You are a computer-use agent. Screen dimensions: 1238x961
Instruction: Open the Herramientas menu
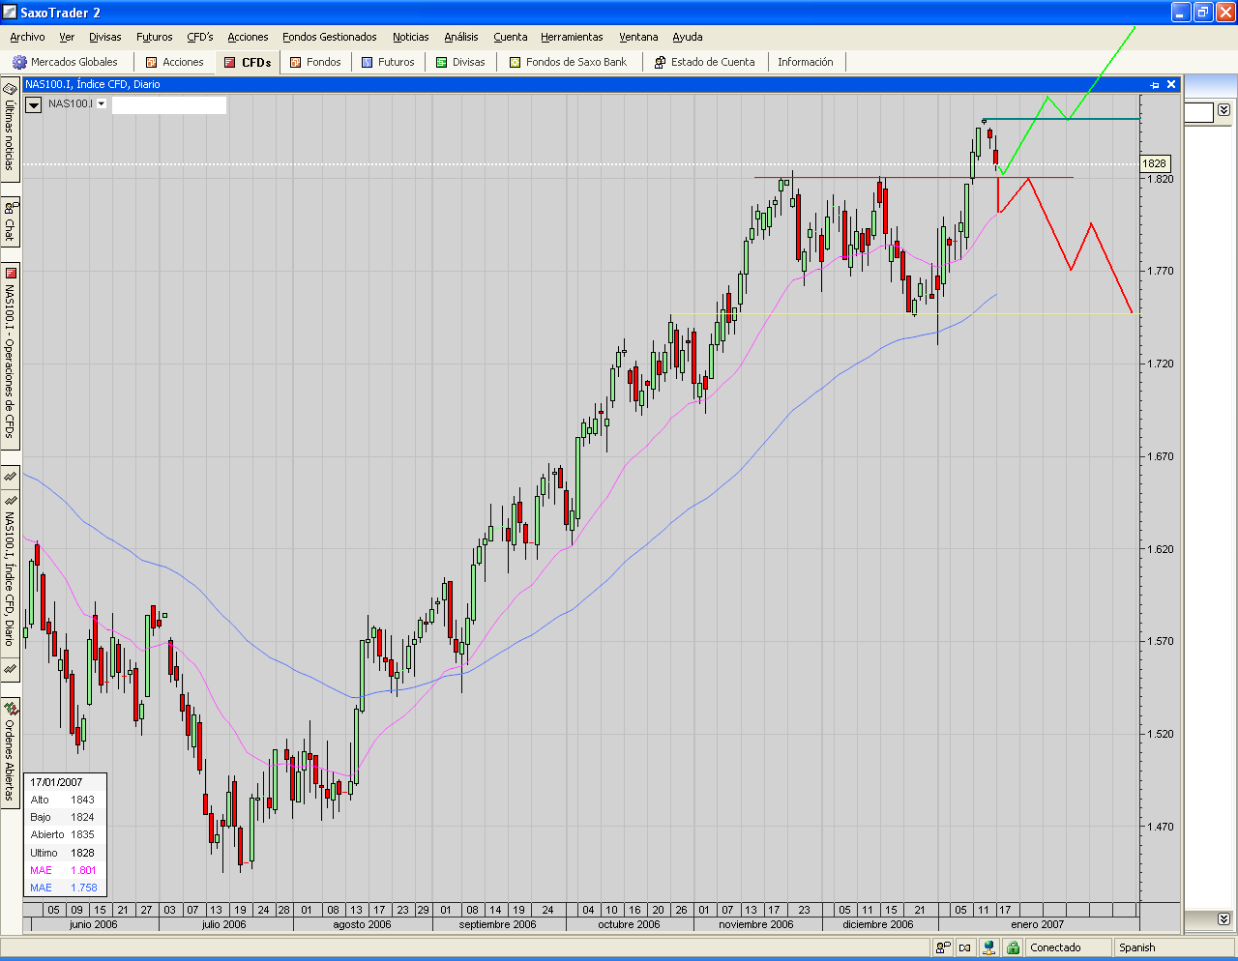click(572, 37)
